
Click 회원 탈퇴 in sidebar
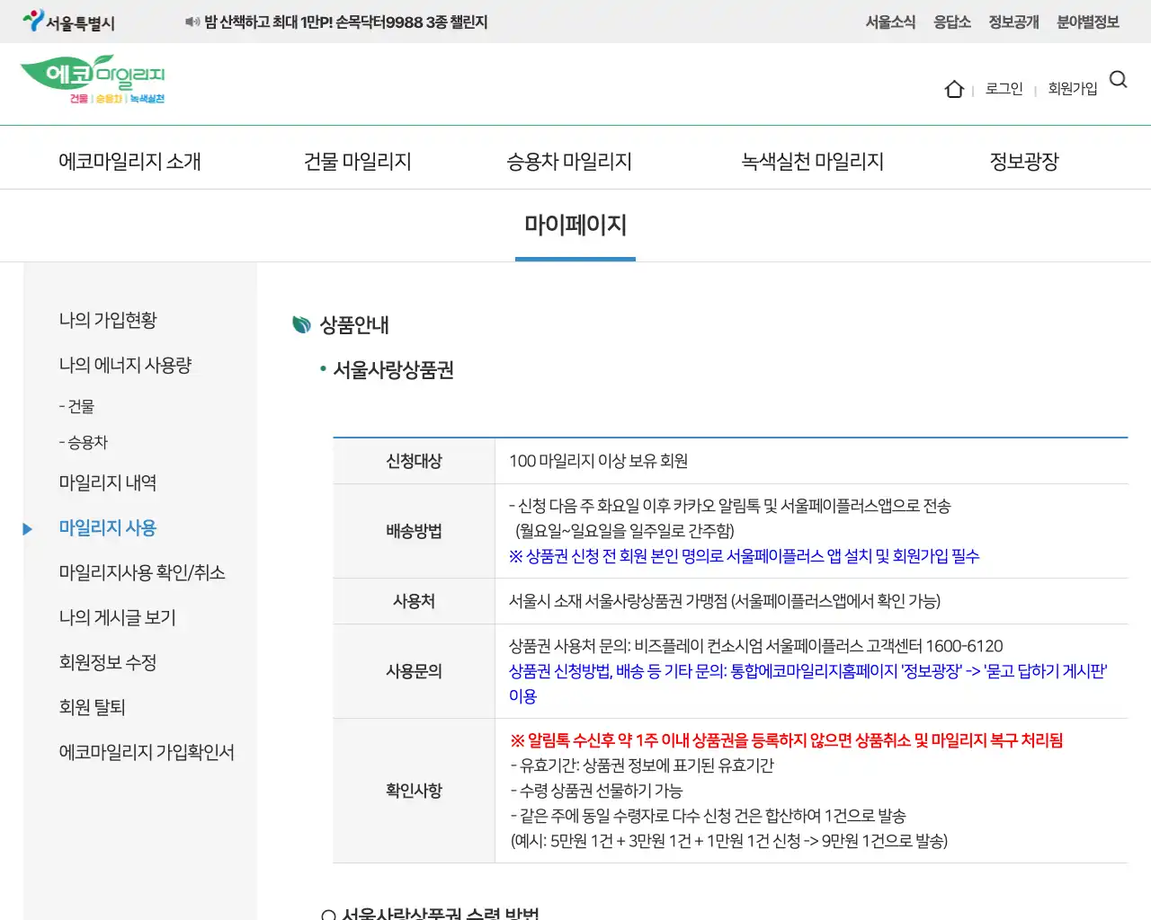92,708
